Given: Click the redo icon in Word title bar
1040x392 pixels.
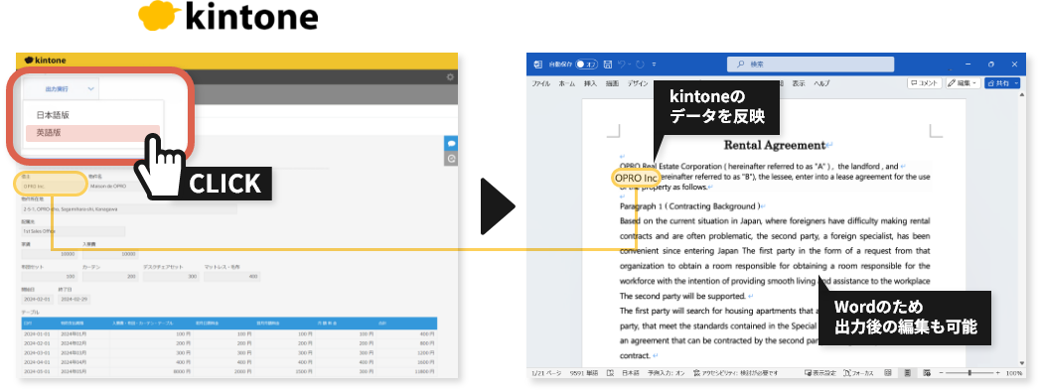Looking at the screenshot, I should (x=640, y=65).
